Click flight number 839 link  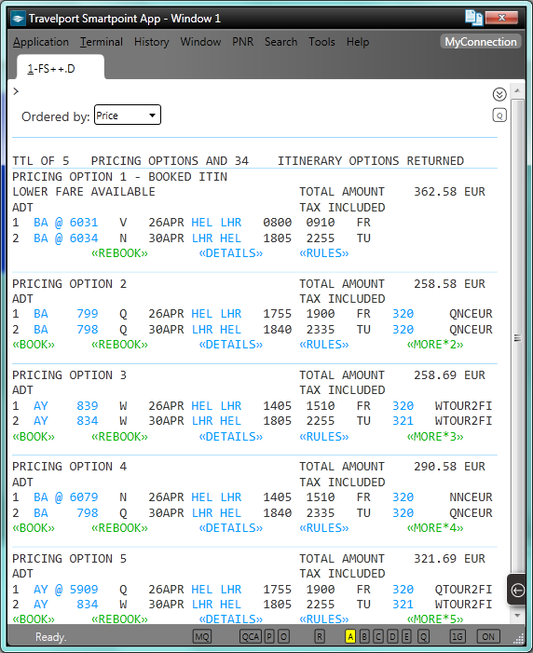pos(88,405)
